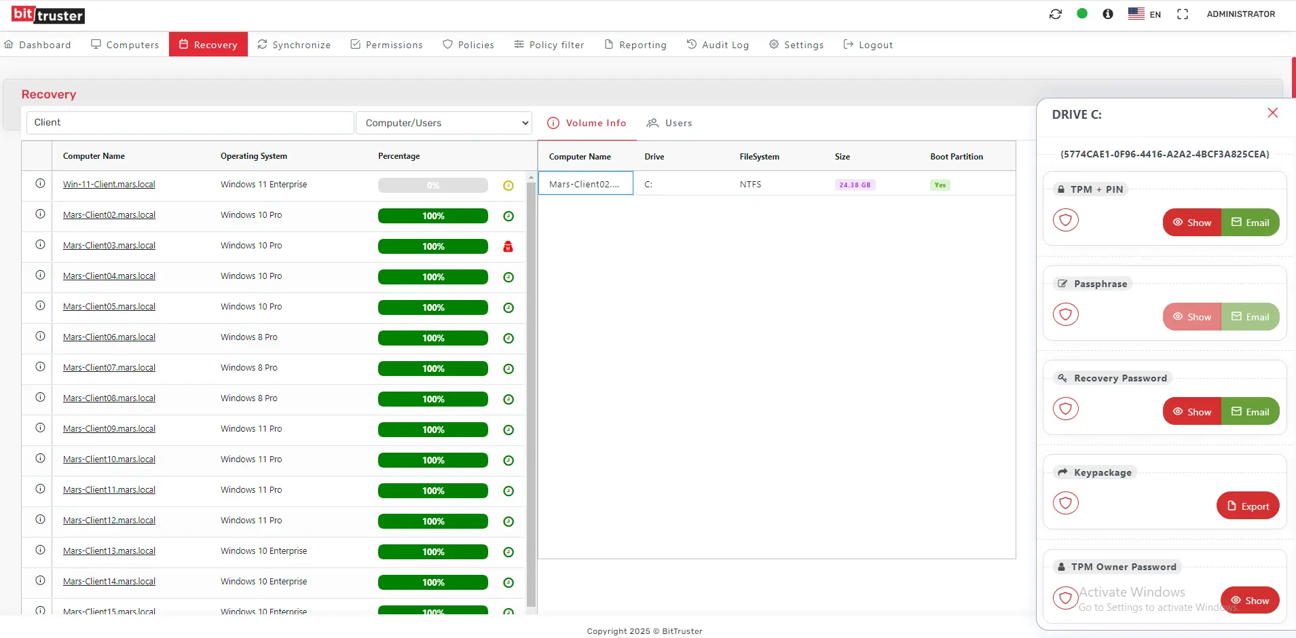Open the info icon in header
Image resolution: width=1296 pixels, height=638 pixels.
[1108, 14]
